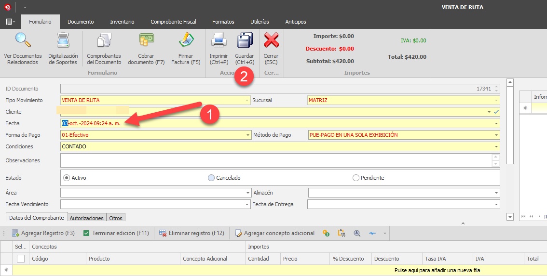
Task: Click the red application logo icon
Action: coord(7,7)
